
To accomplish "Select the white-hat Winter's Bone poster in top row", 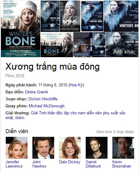I will (70, 16).
